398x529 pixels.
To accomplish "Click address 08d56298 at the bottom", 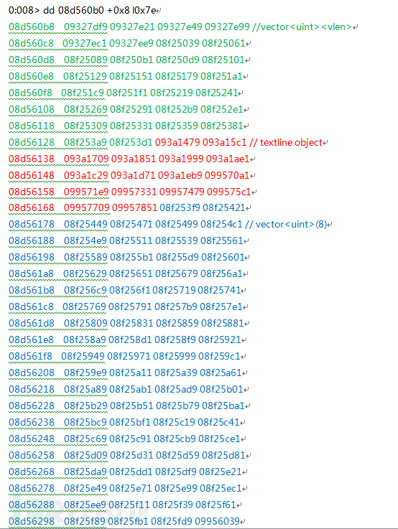I will 32,522.
